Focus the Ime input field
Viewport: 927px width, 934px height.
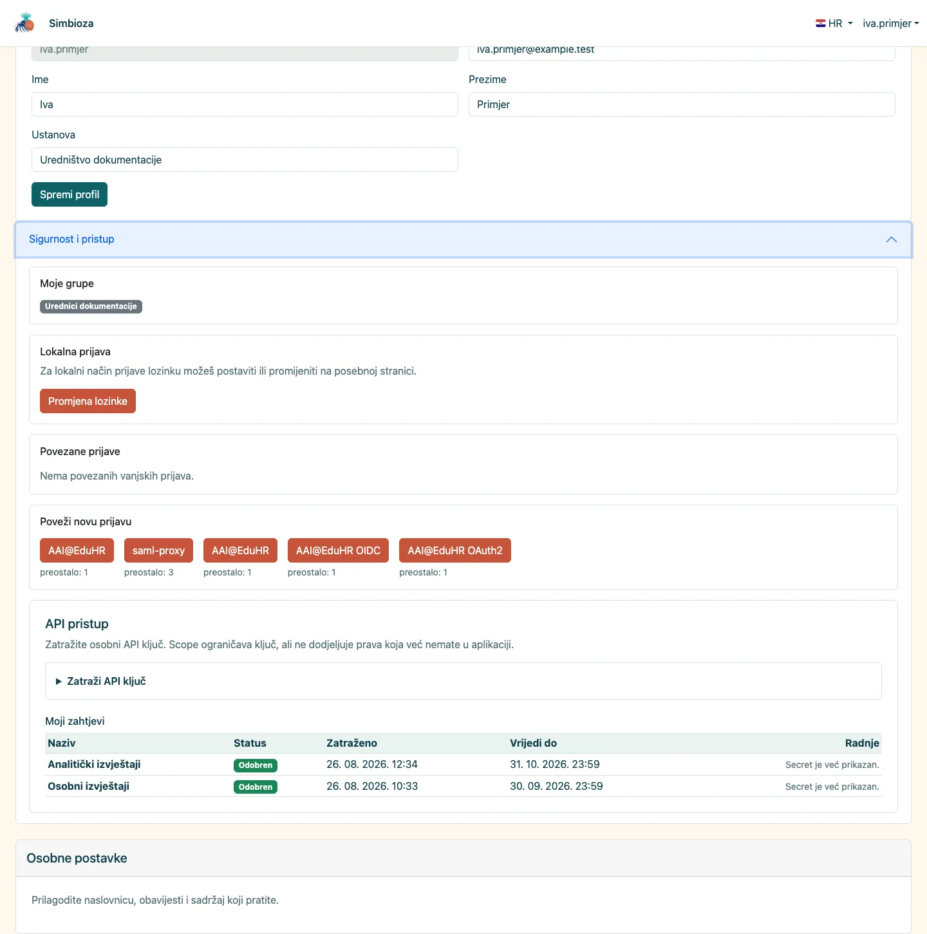tap(245, 104)
